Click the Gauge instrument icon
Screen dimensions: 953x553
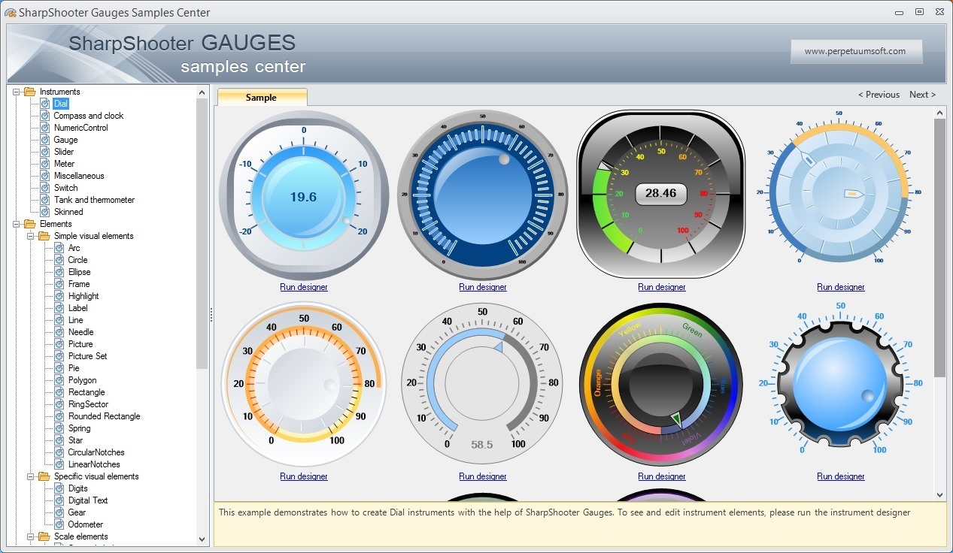pyautogui.click(x=45, y=139)
